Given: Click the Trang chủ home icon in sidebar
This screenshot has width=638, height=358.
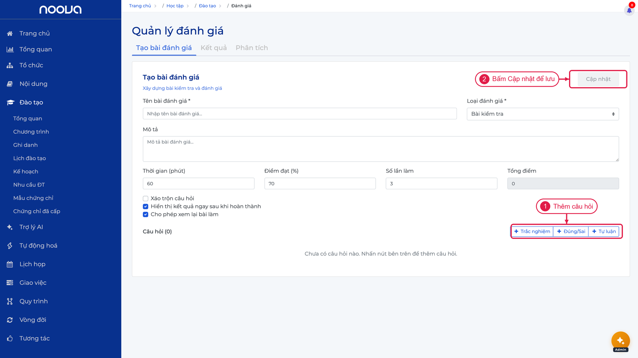Looking at the screenshot, I should coord(10,33).
